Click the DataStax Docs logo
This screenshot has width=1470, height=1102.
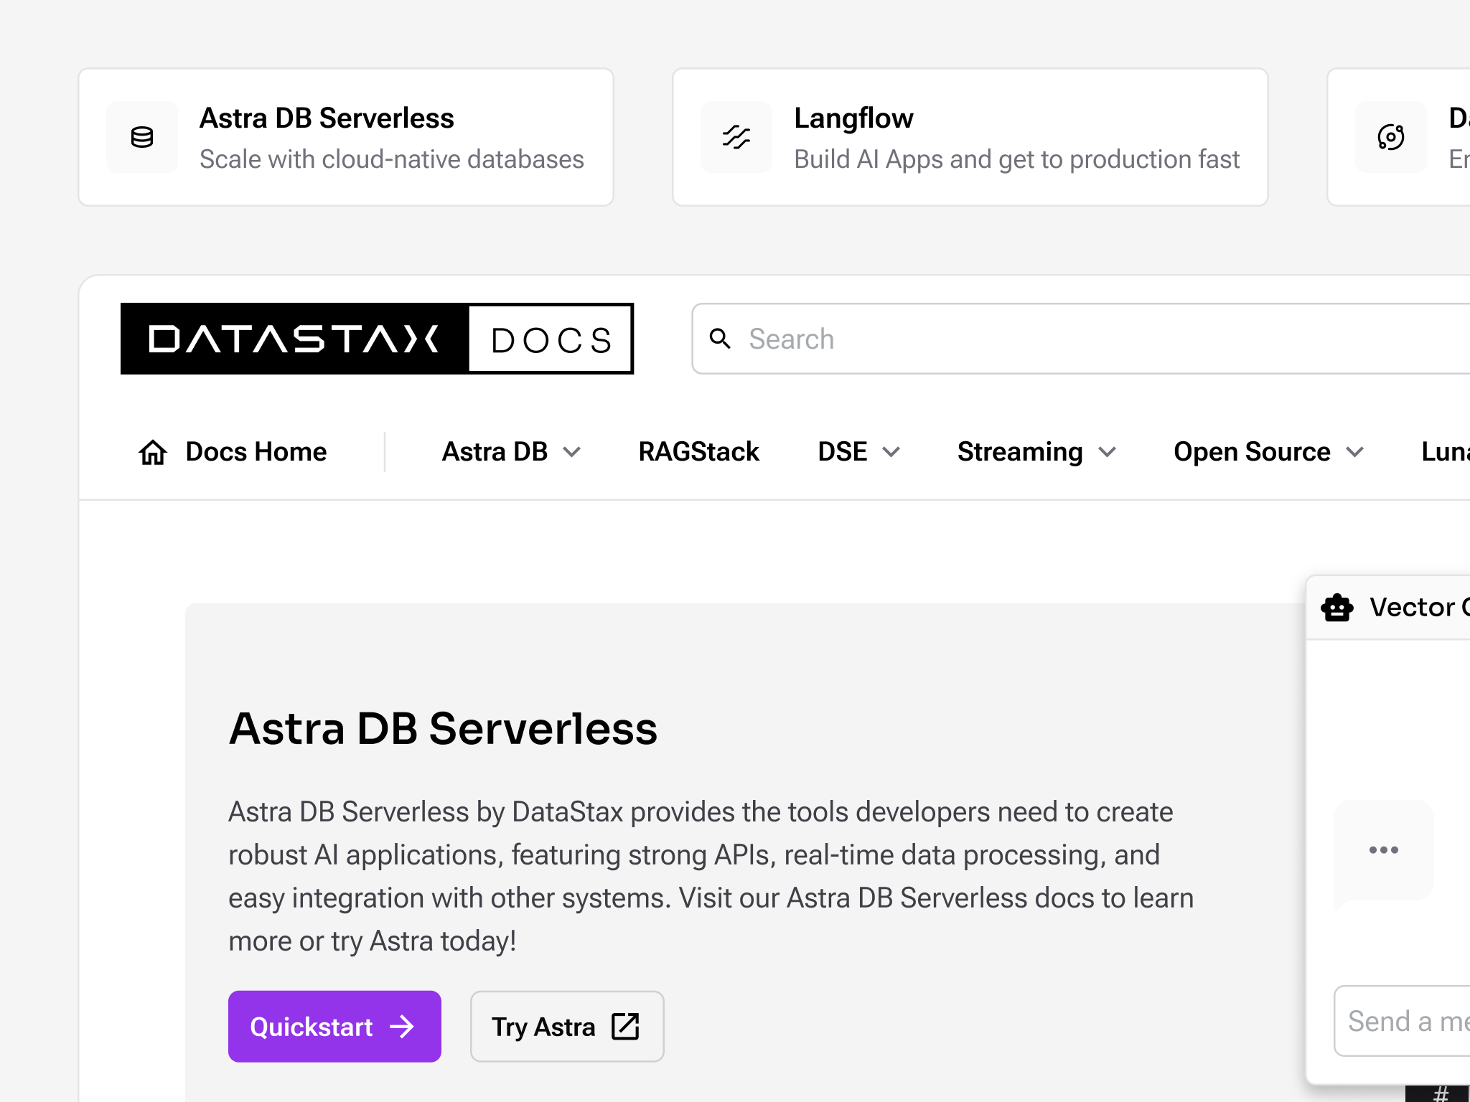377,339
